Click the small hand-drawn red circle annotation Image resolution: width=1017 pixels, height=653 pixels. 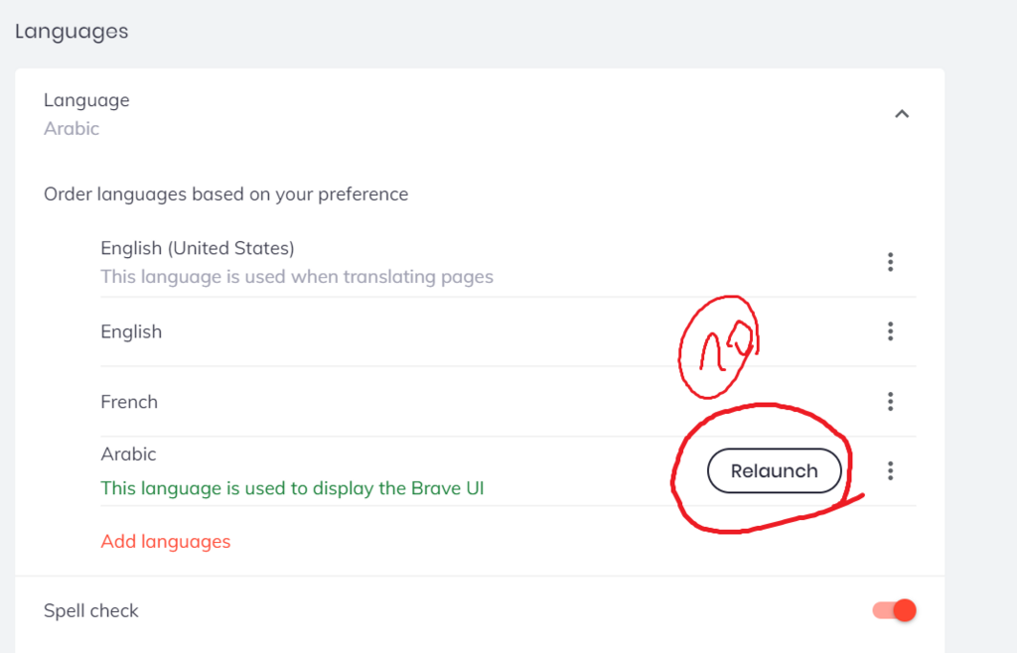[719, 346]
